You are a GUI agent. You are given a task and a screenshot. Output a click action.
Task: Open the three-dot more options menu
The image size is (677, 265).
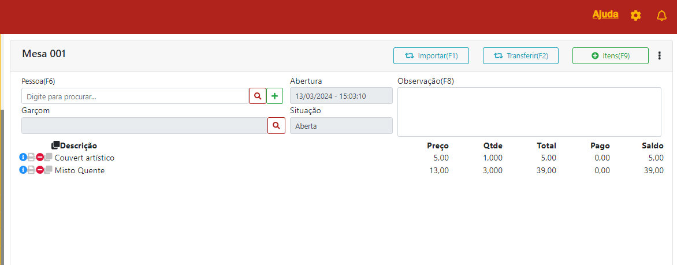pyautogui.click(x=659, y=55)
